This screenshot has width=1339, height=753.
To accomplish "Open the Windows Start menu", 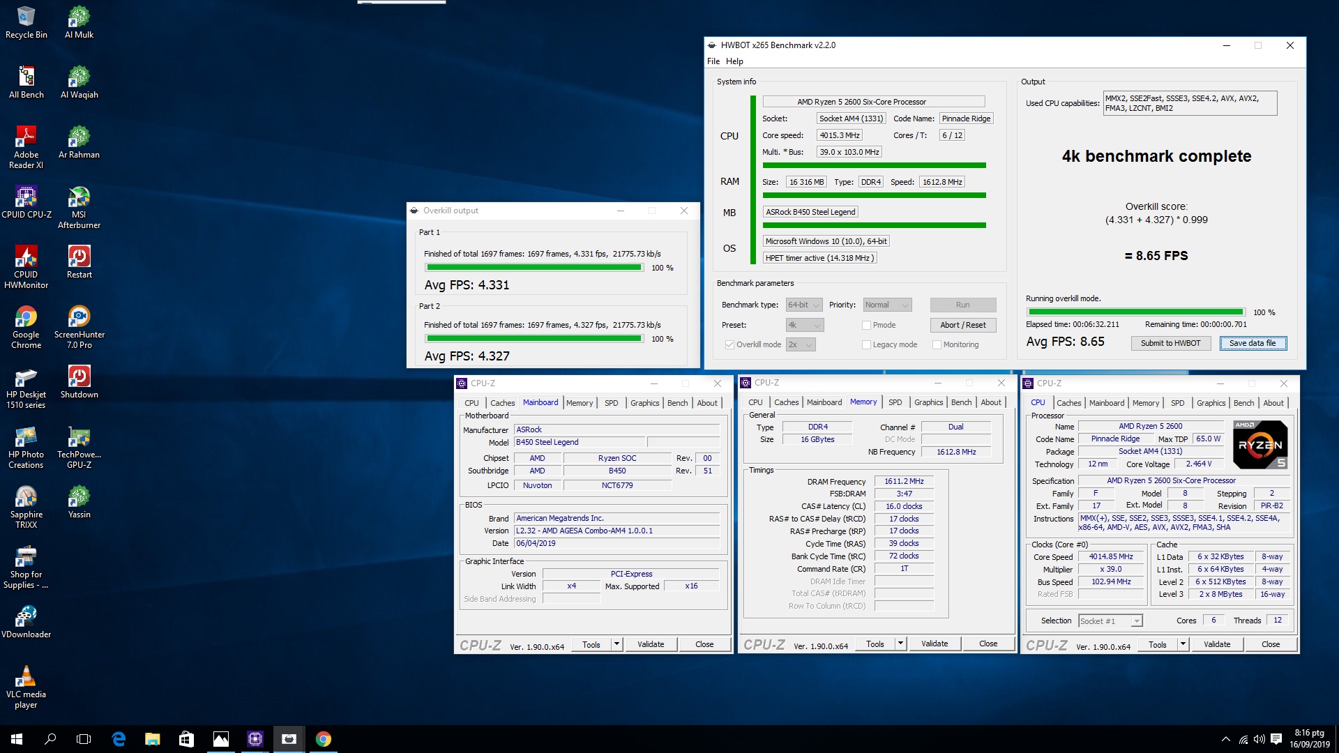I will [x=17, y=739].
